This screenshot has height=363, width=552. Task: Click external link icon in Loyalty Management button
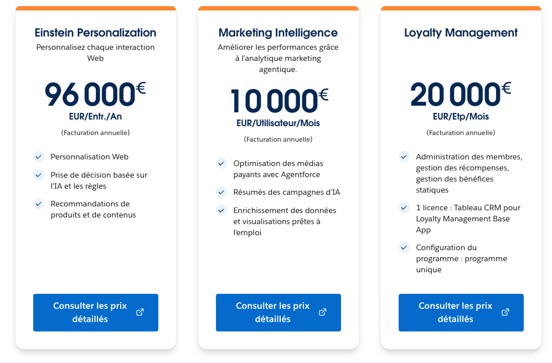point(505,312)
